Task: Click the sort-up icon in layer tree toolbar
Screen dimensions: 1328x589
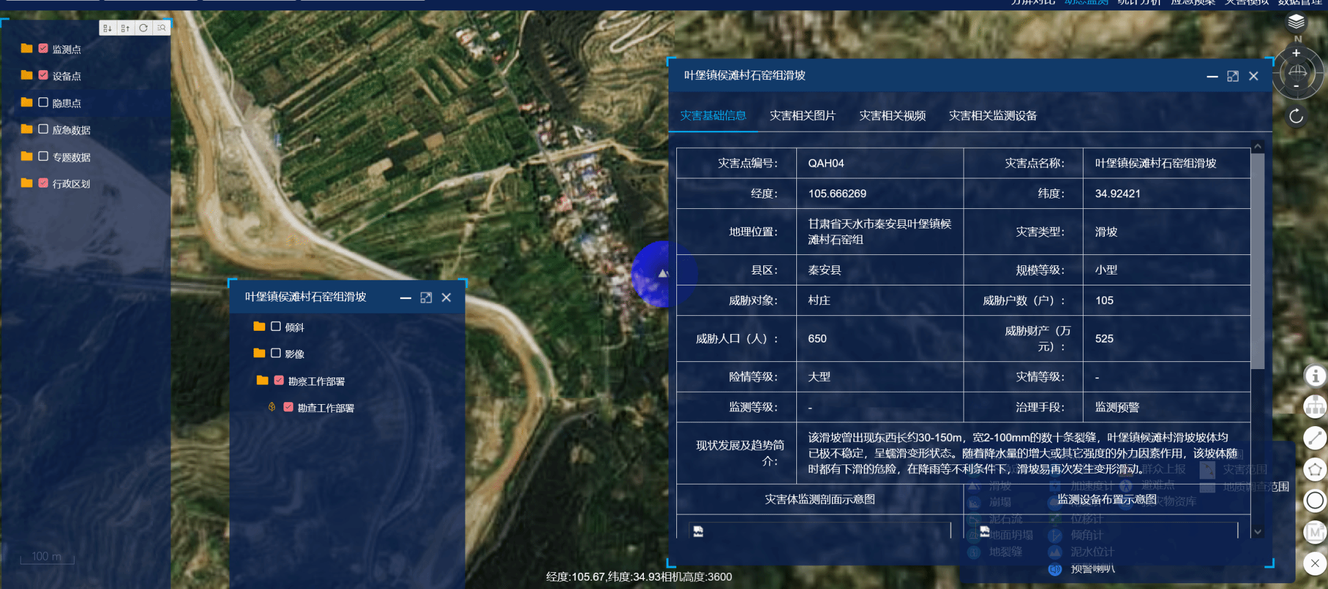Action: click(125, 28)
